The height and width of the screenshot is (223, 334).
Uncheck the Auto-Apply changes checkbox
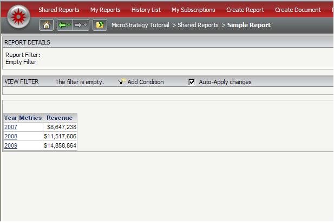pyautogui.click(x=192, y=82)
